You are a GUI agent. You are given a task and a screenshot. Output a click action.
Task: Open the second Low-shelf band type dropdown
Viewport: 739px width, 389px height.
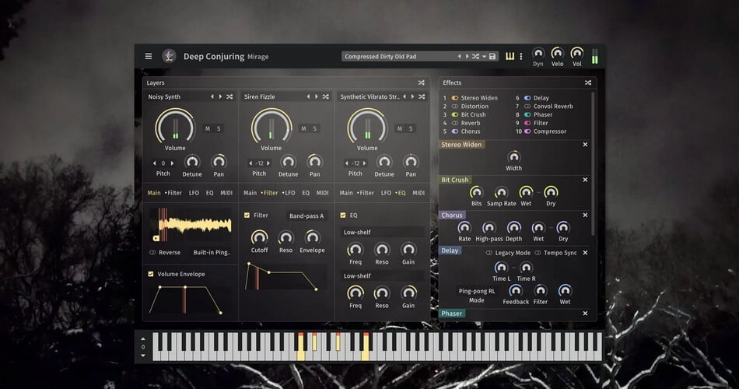382,275
